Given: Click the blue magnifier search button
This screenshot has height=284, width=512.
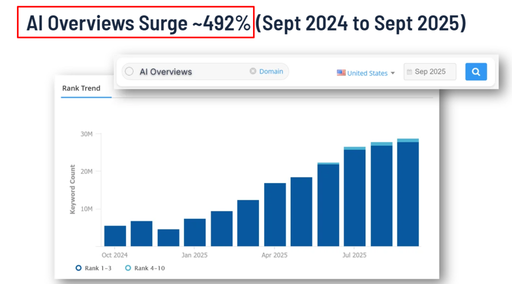Looking at the screenshot, I should [x=476, y=72].
